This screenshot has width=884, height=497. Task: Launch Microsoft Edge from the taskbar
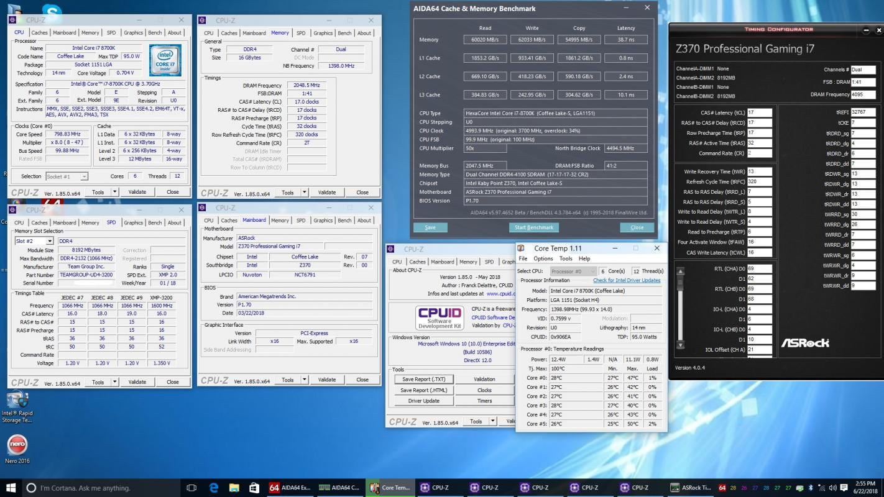coord(213,488)
